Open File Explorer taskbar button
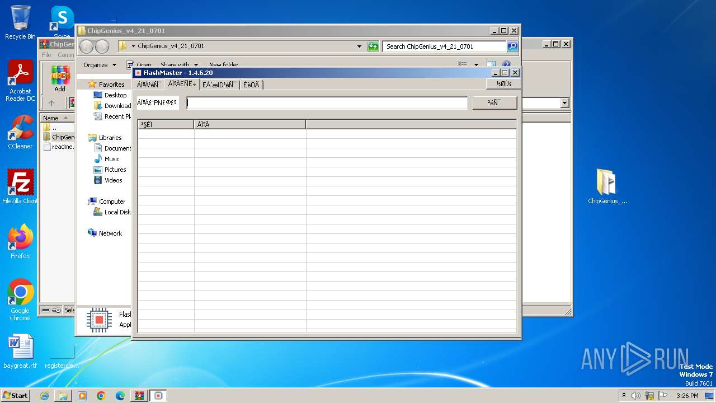The width and height of the screenshot is (716, 403). click(x=63, y=396)
